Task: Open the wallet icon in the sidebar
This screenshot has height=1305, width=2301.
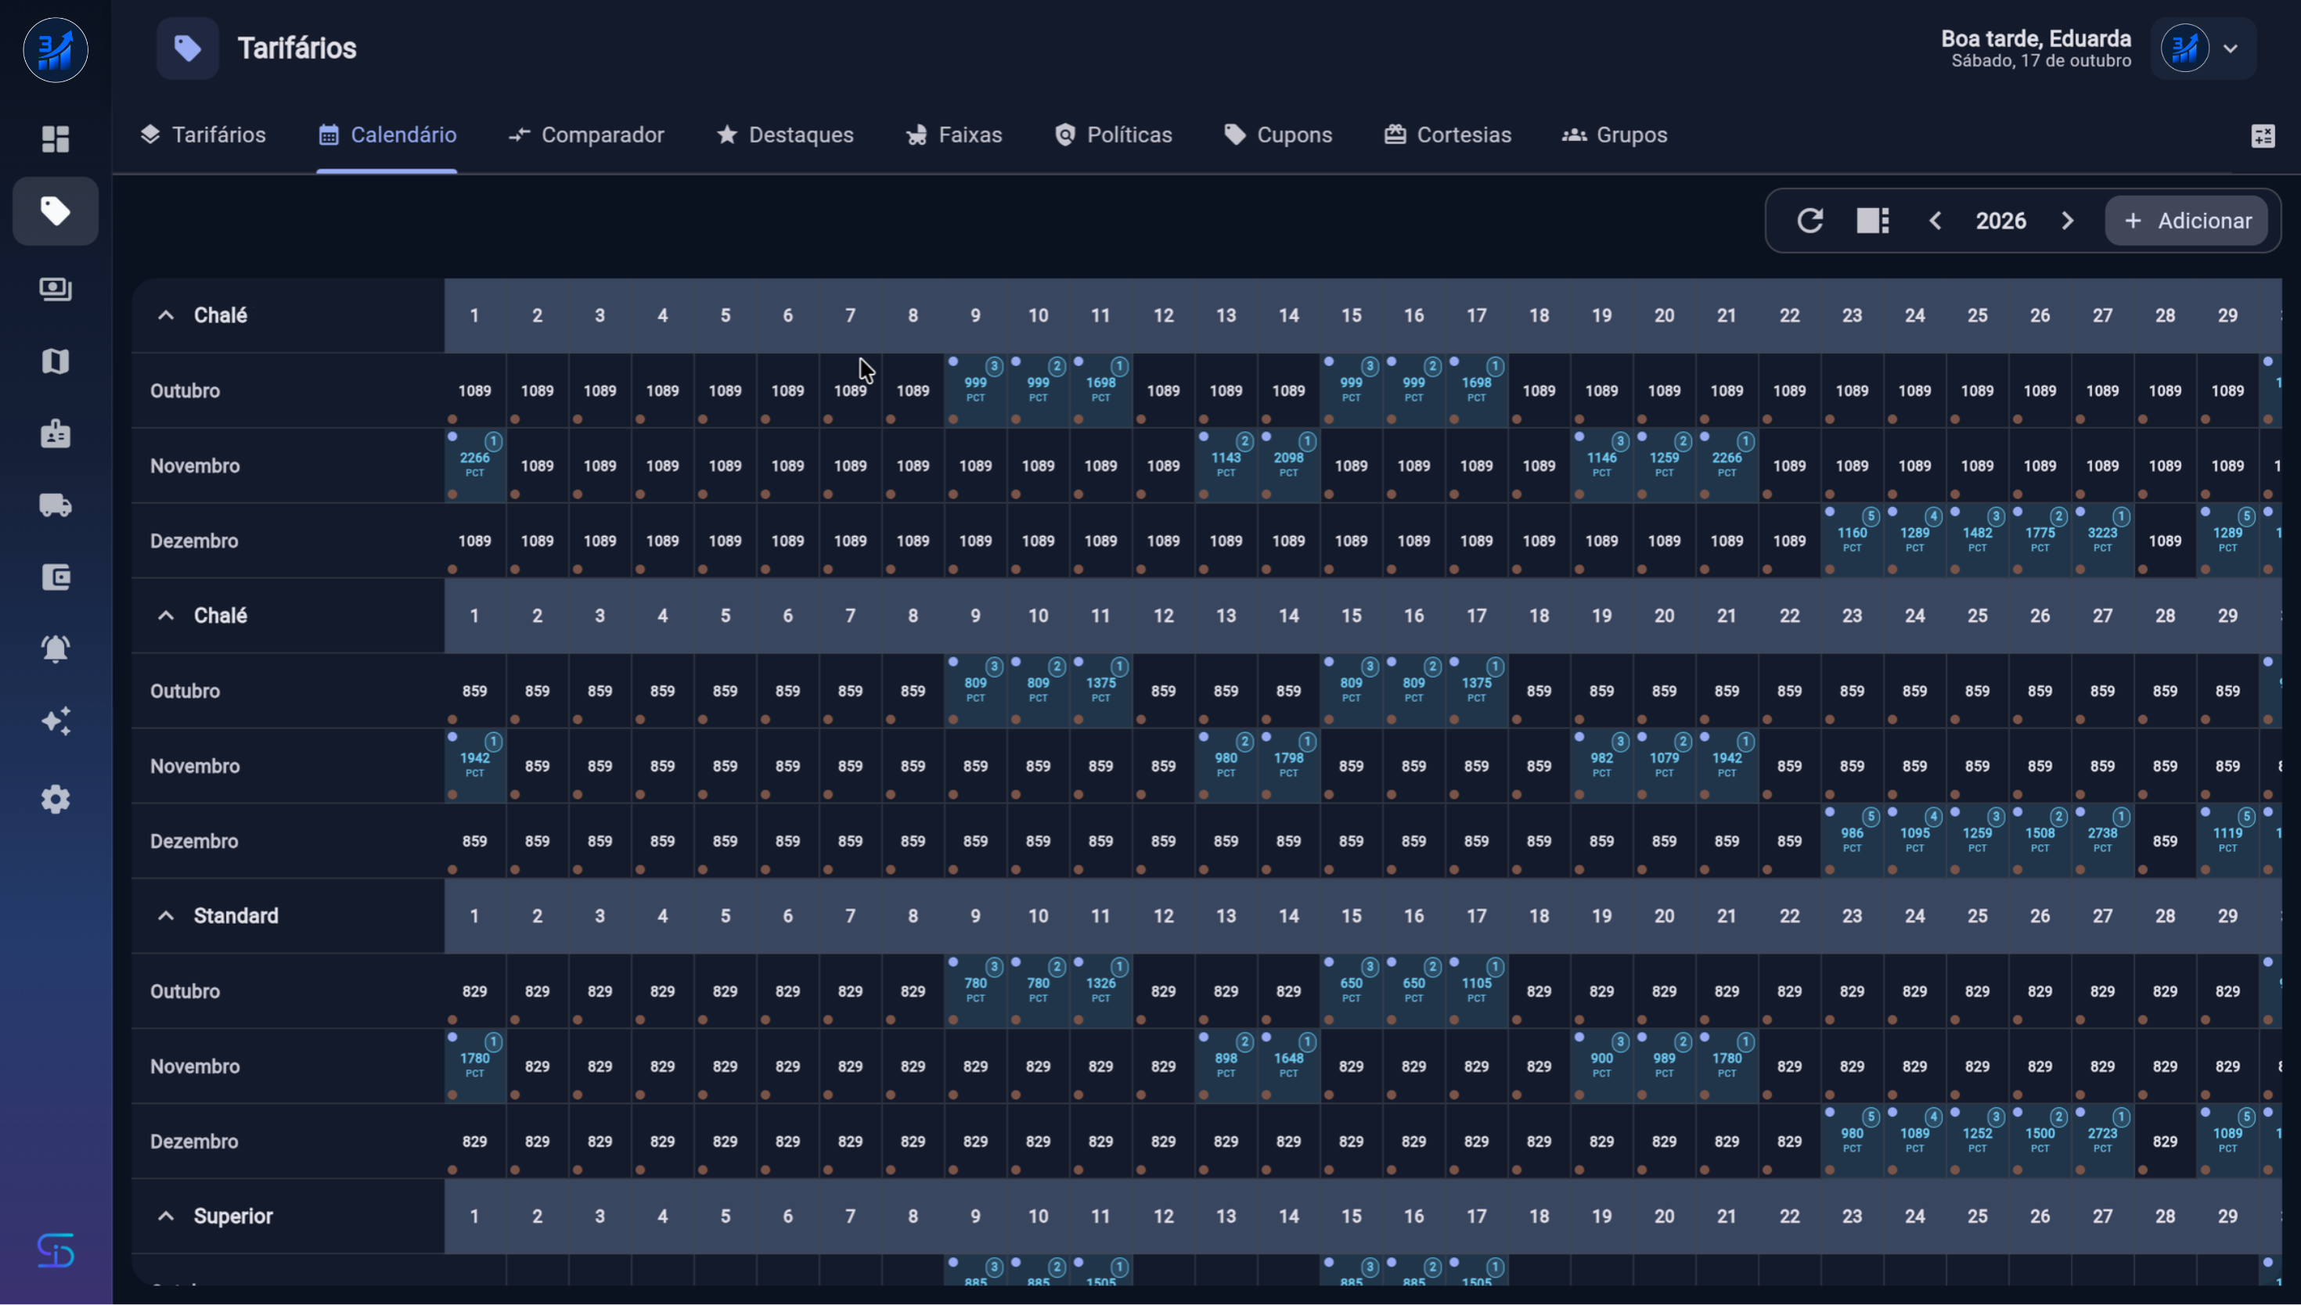Action: click(x=56, y=577)
